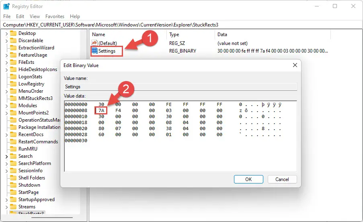Select the Shell Folders folder icon
363x222 pixels.
coord(13,178)
